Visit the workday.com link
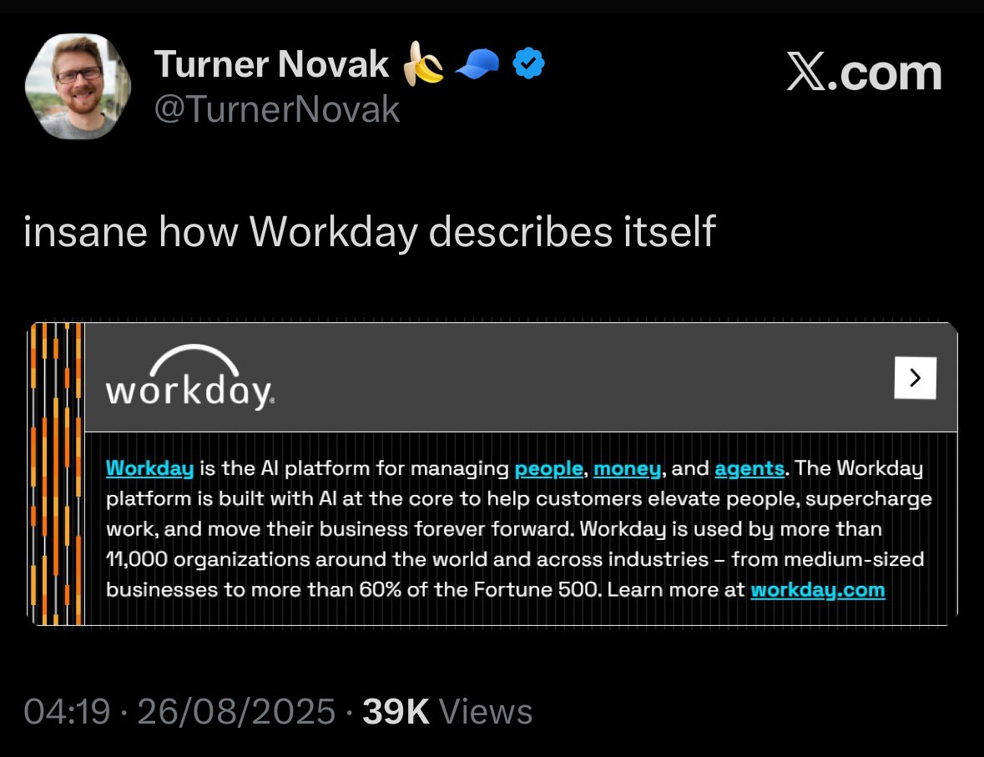984x757 pixels. (x=817, y=590)
